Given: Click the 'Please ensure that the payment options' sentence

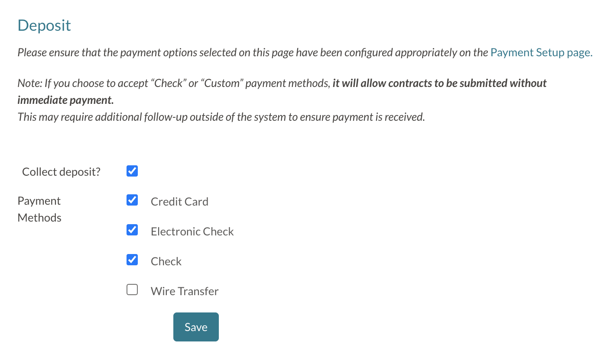Looking at the screenshot, I should [x=253, y=53].
